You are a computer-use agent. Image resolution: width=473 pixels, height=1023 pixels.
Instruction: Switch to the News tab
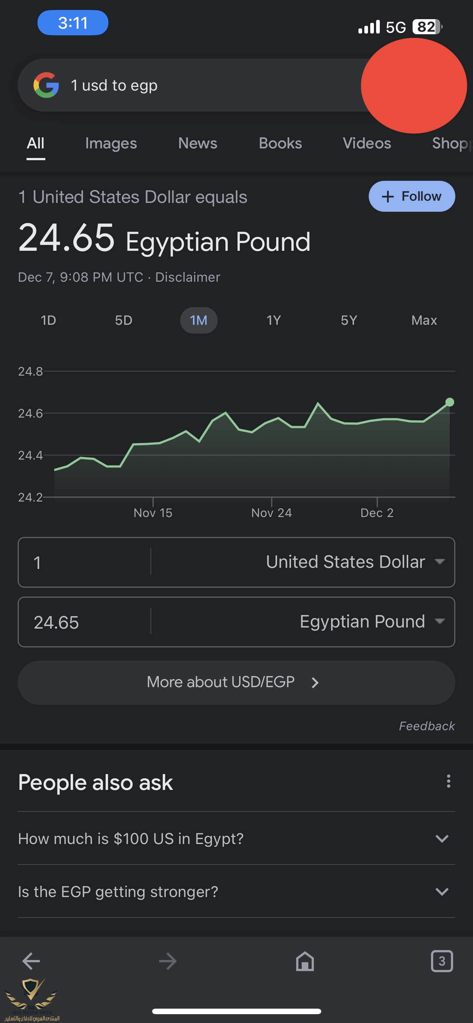point(197,143)
